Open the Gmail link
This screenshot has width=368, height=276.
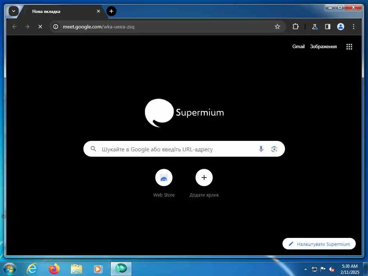click(x=298, y=46)
